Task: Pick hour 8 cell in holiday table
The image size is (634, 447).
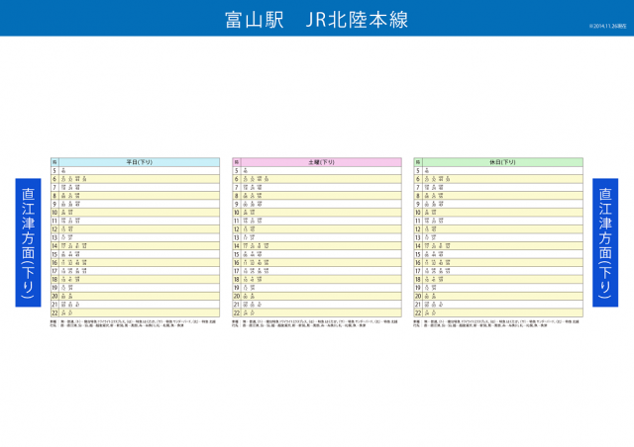Action: coord(418,196)
